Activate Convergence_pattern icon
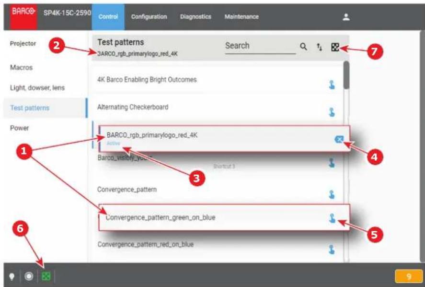The width and height of the screenshot is (425, 287). coord(332,194)
